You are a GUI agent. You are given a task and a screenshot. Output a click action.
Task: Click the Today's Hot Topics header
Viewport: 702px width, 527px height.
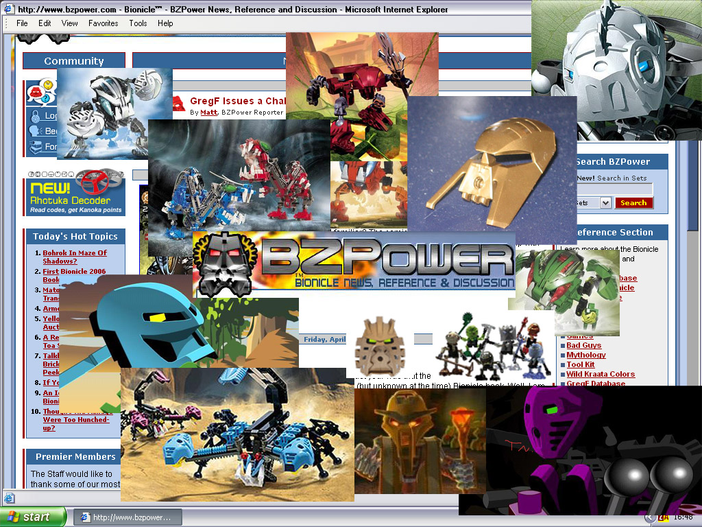click(x=75, y=236)
